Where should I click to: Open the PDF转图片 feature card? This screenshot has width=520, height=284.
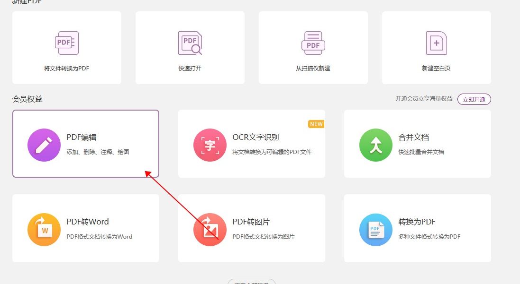(x=251, y=228)
